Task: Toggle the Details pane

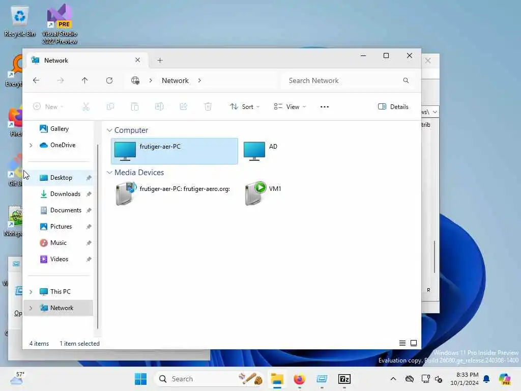Action: pyautogui.click(x=393, y=107)
